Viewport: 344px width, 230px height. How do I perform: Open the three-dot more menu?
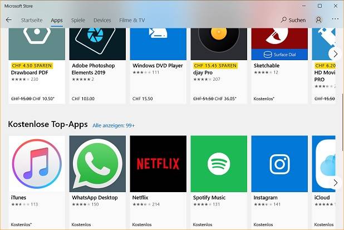pos(335,19)
